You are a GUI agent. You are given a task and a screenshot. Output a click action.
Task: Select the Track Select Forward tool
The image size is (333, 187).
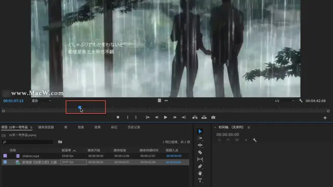point(200,138)
